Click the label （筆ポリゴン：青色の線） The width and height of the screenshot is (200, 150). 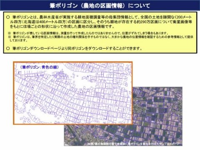click(x=40, y=67)
